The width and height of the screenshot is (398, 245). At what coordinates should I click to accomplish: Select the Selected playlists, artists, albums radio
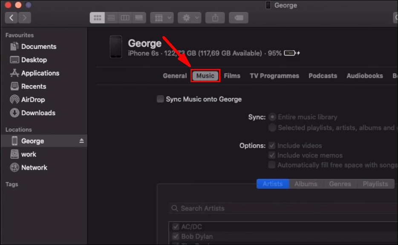point(272,128)
